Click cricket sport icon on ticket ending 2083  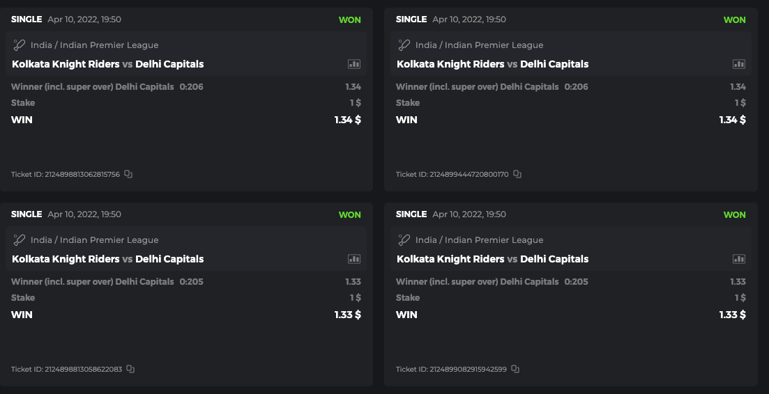click(20, 240)
